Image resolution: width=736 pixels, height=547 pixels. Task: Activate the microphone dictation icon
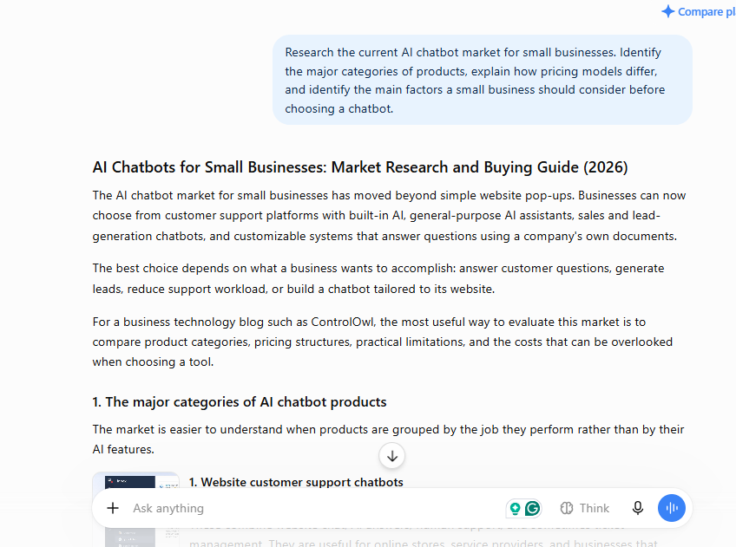(x=637, y=508)
